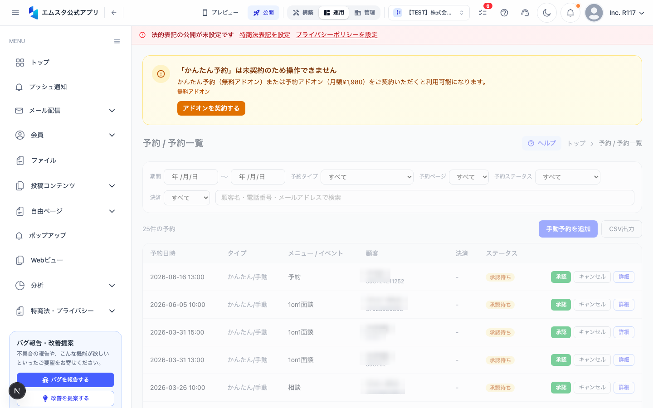The height and width of the screenshot is (408, 653).
Task: Click the 投稿コンテンツ icon in the sidebar
Action: point(20,186)
